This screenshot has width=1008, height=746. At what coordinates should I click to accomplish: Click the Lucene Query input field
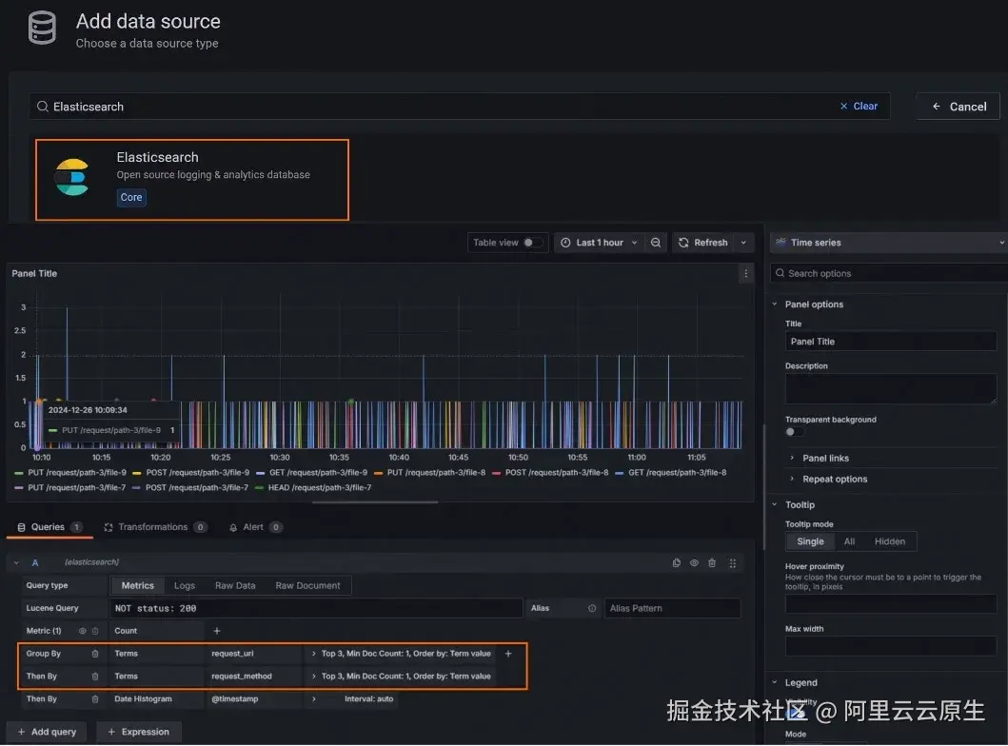point(316,608)
